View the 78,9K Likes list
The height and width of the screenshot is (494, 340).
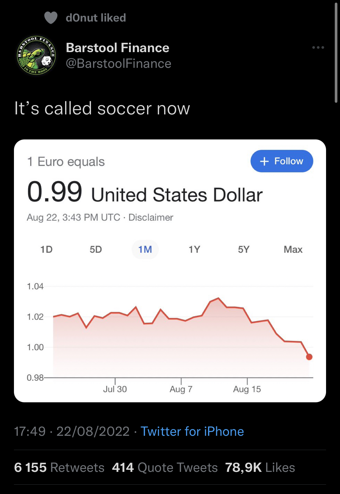260,468
